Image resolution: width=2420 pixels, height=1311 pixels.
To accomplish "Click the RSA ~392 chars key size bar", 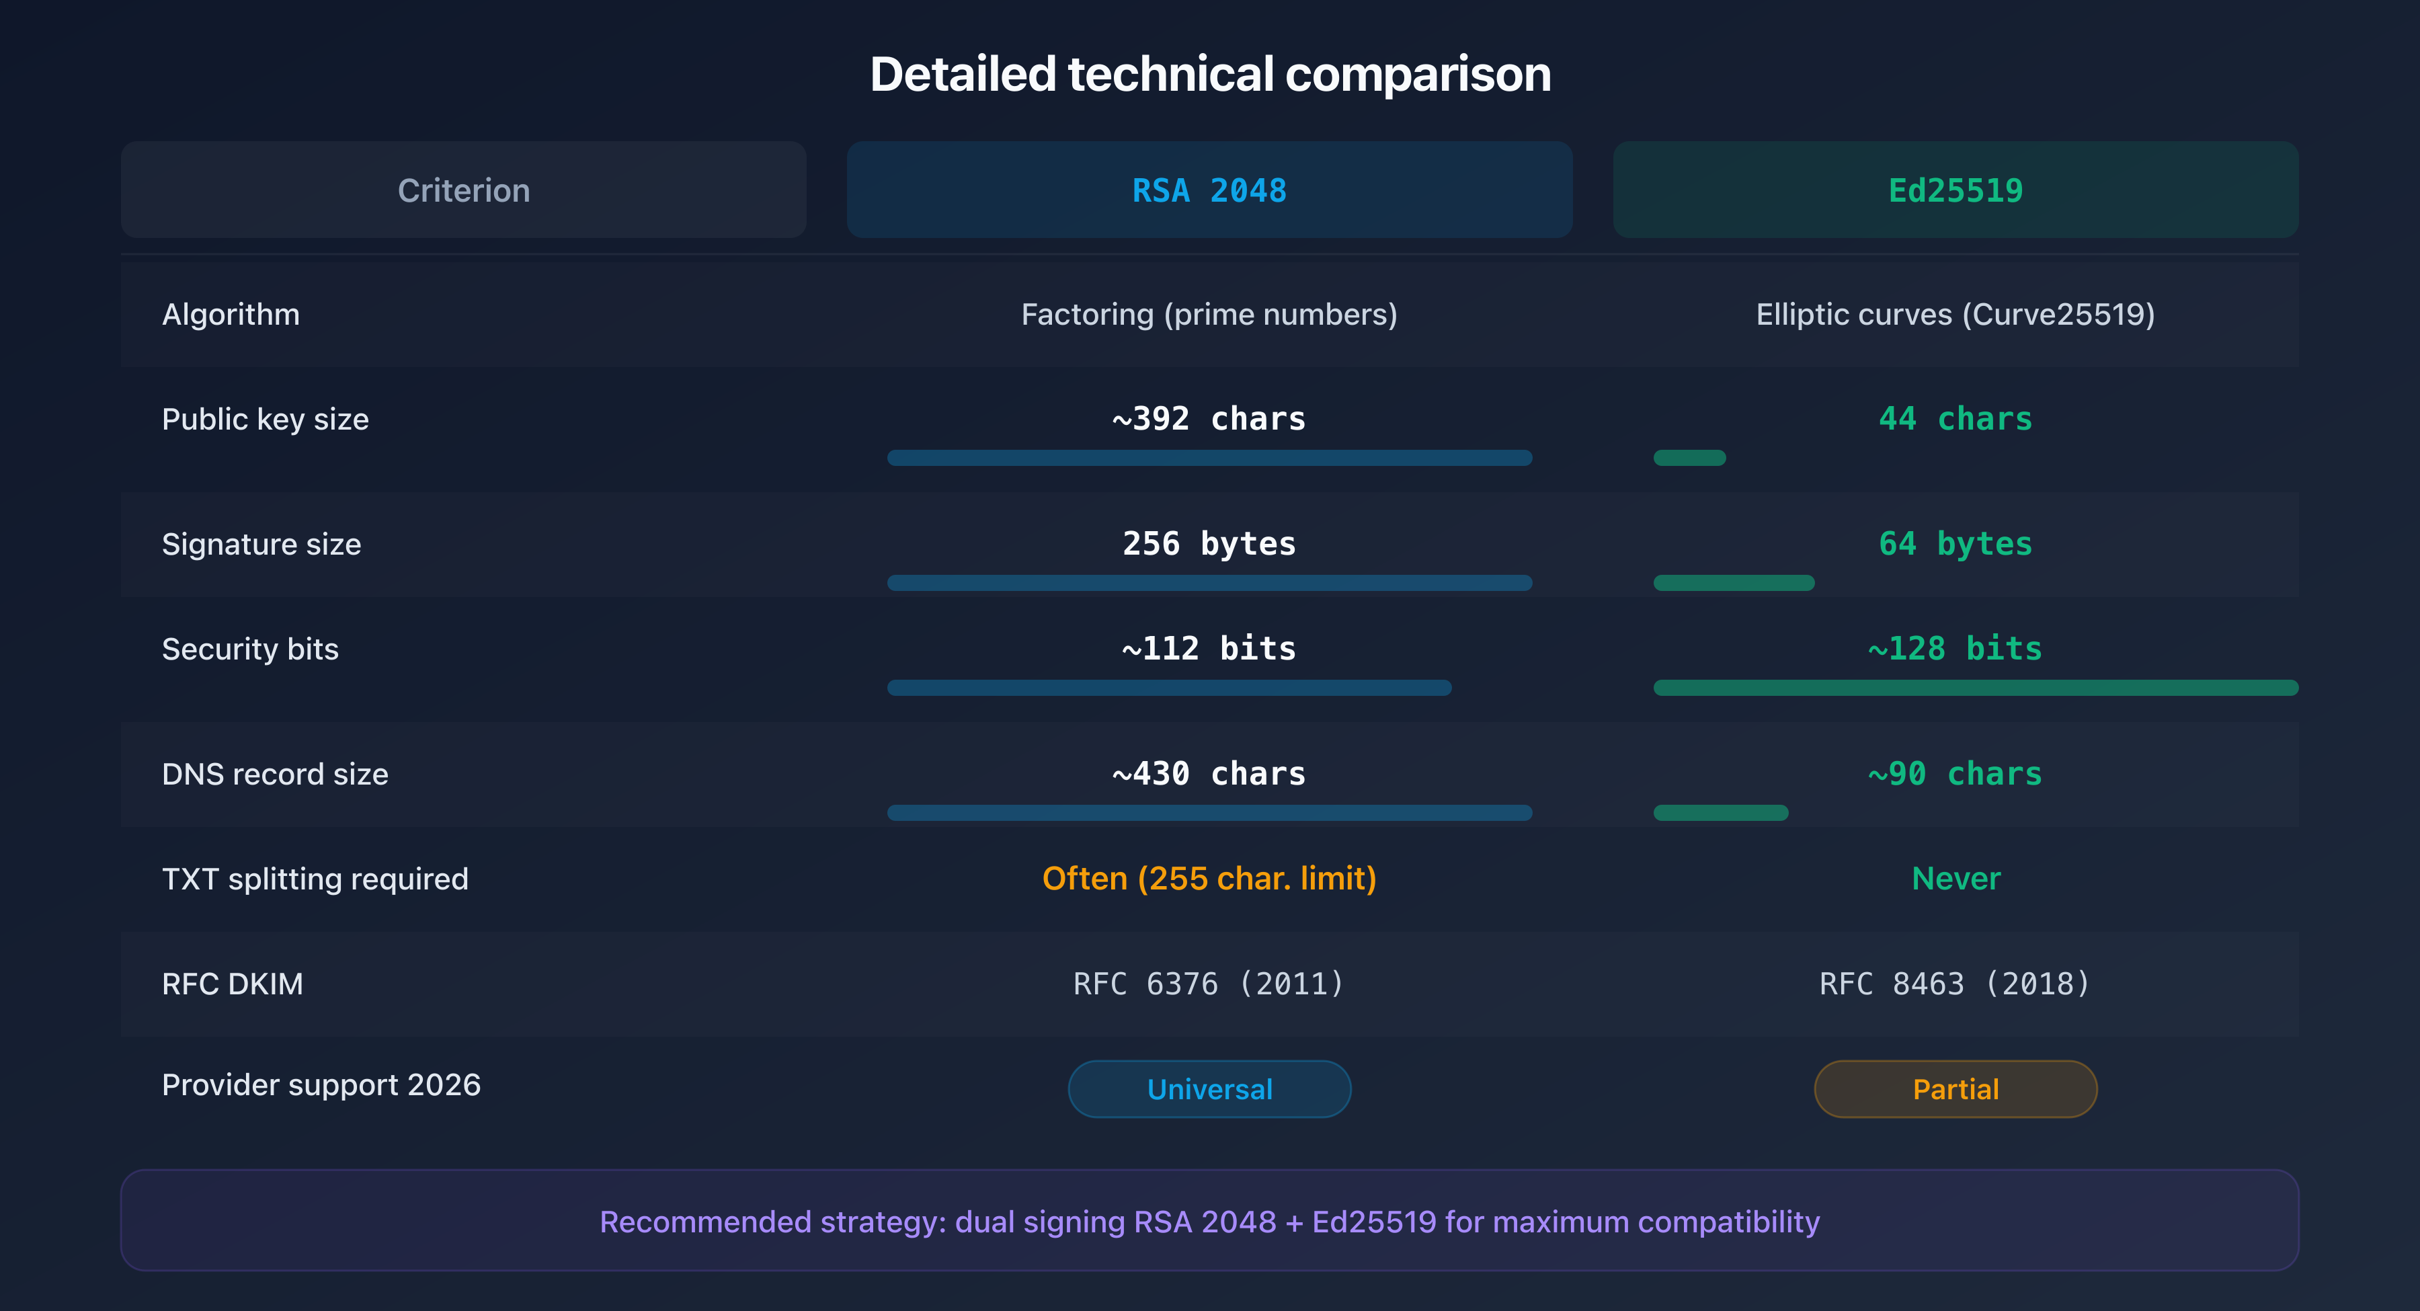I will click(1209, 458).
